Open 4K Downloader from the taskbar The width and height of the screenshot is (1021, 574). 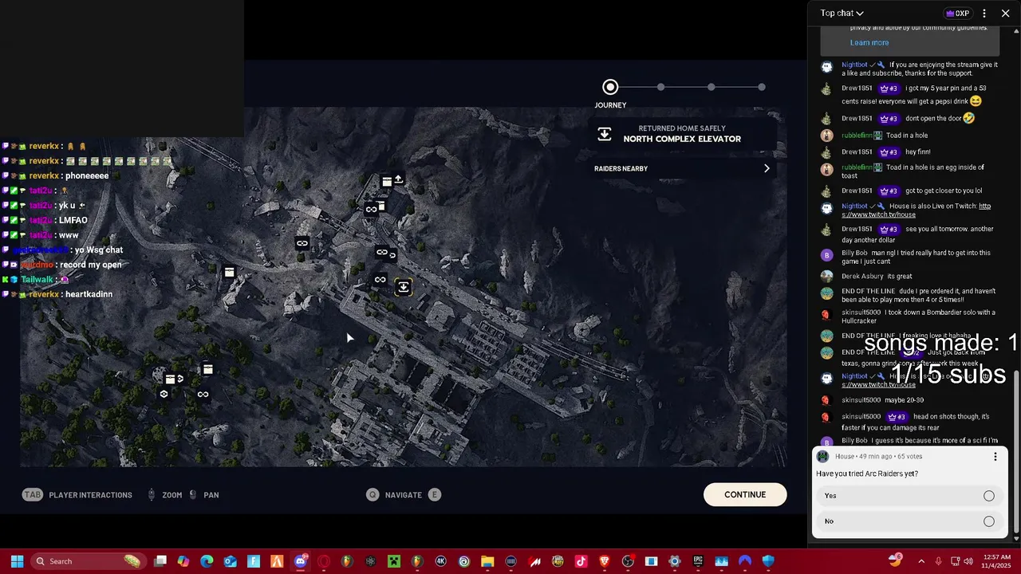pos(440,561)
